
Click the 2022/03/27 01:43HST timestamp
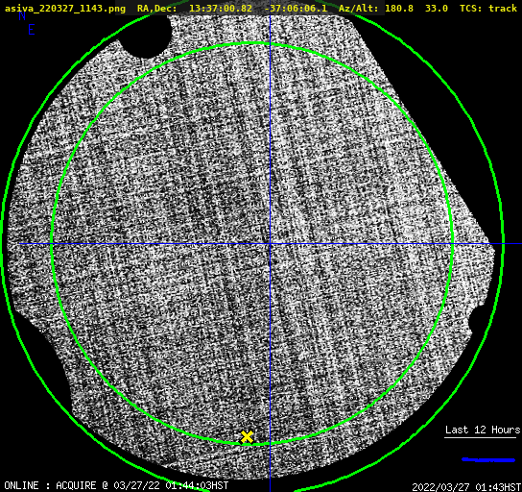click(x=466, y=487)
